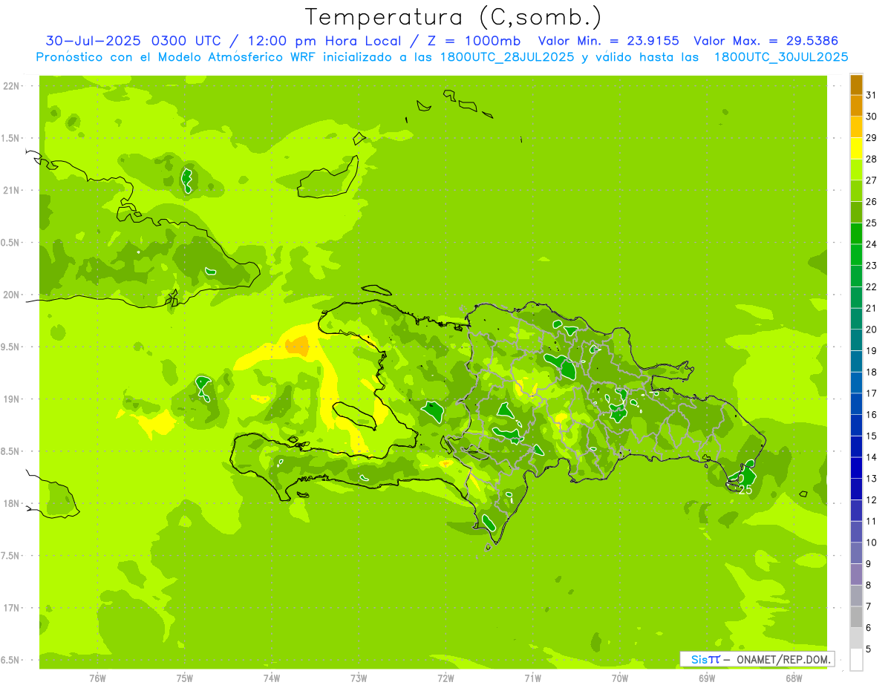The height and width of the screenshot is (688, 891).
Task: Click the '71W' longitude axis label
Action: tap(532, 678)
